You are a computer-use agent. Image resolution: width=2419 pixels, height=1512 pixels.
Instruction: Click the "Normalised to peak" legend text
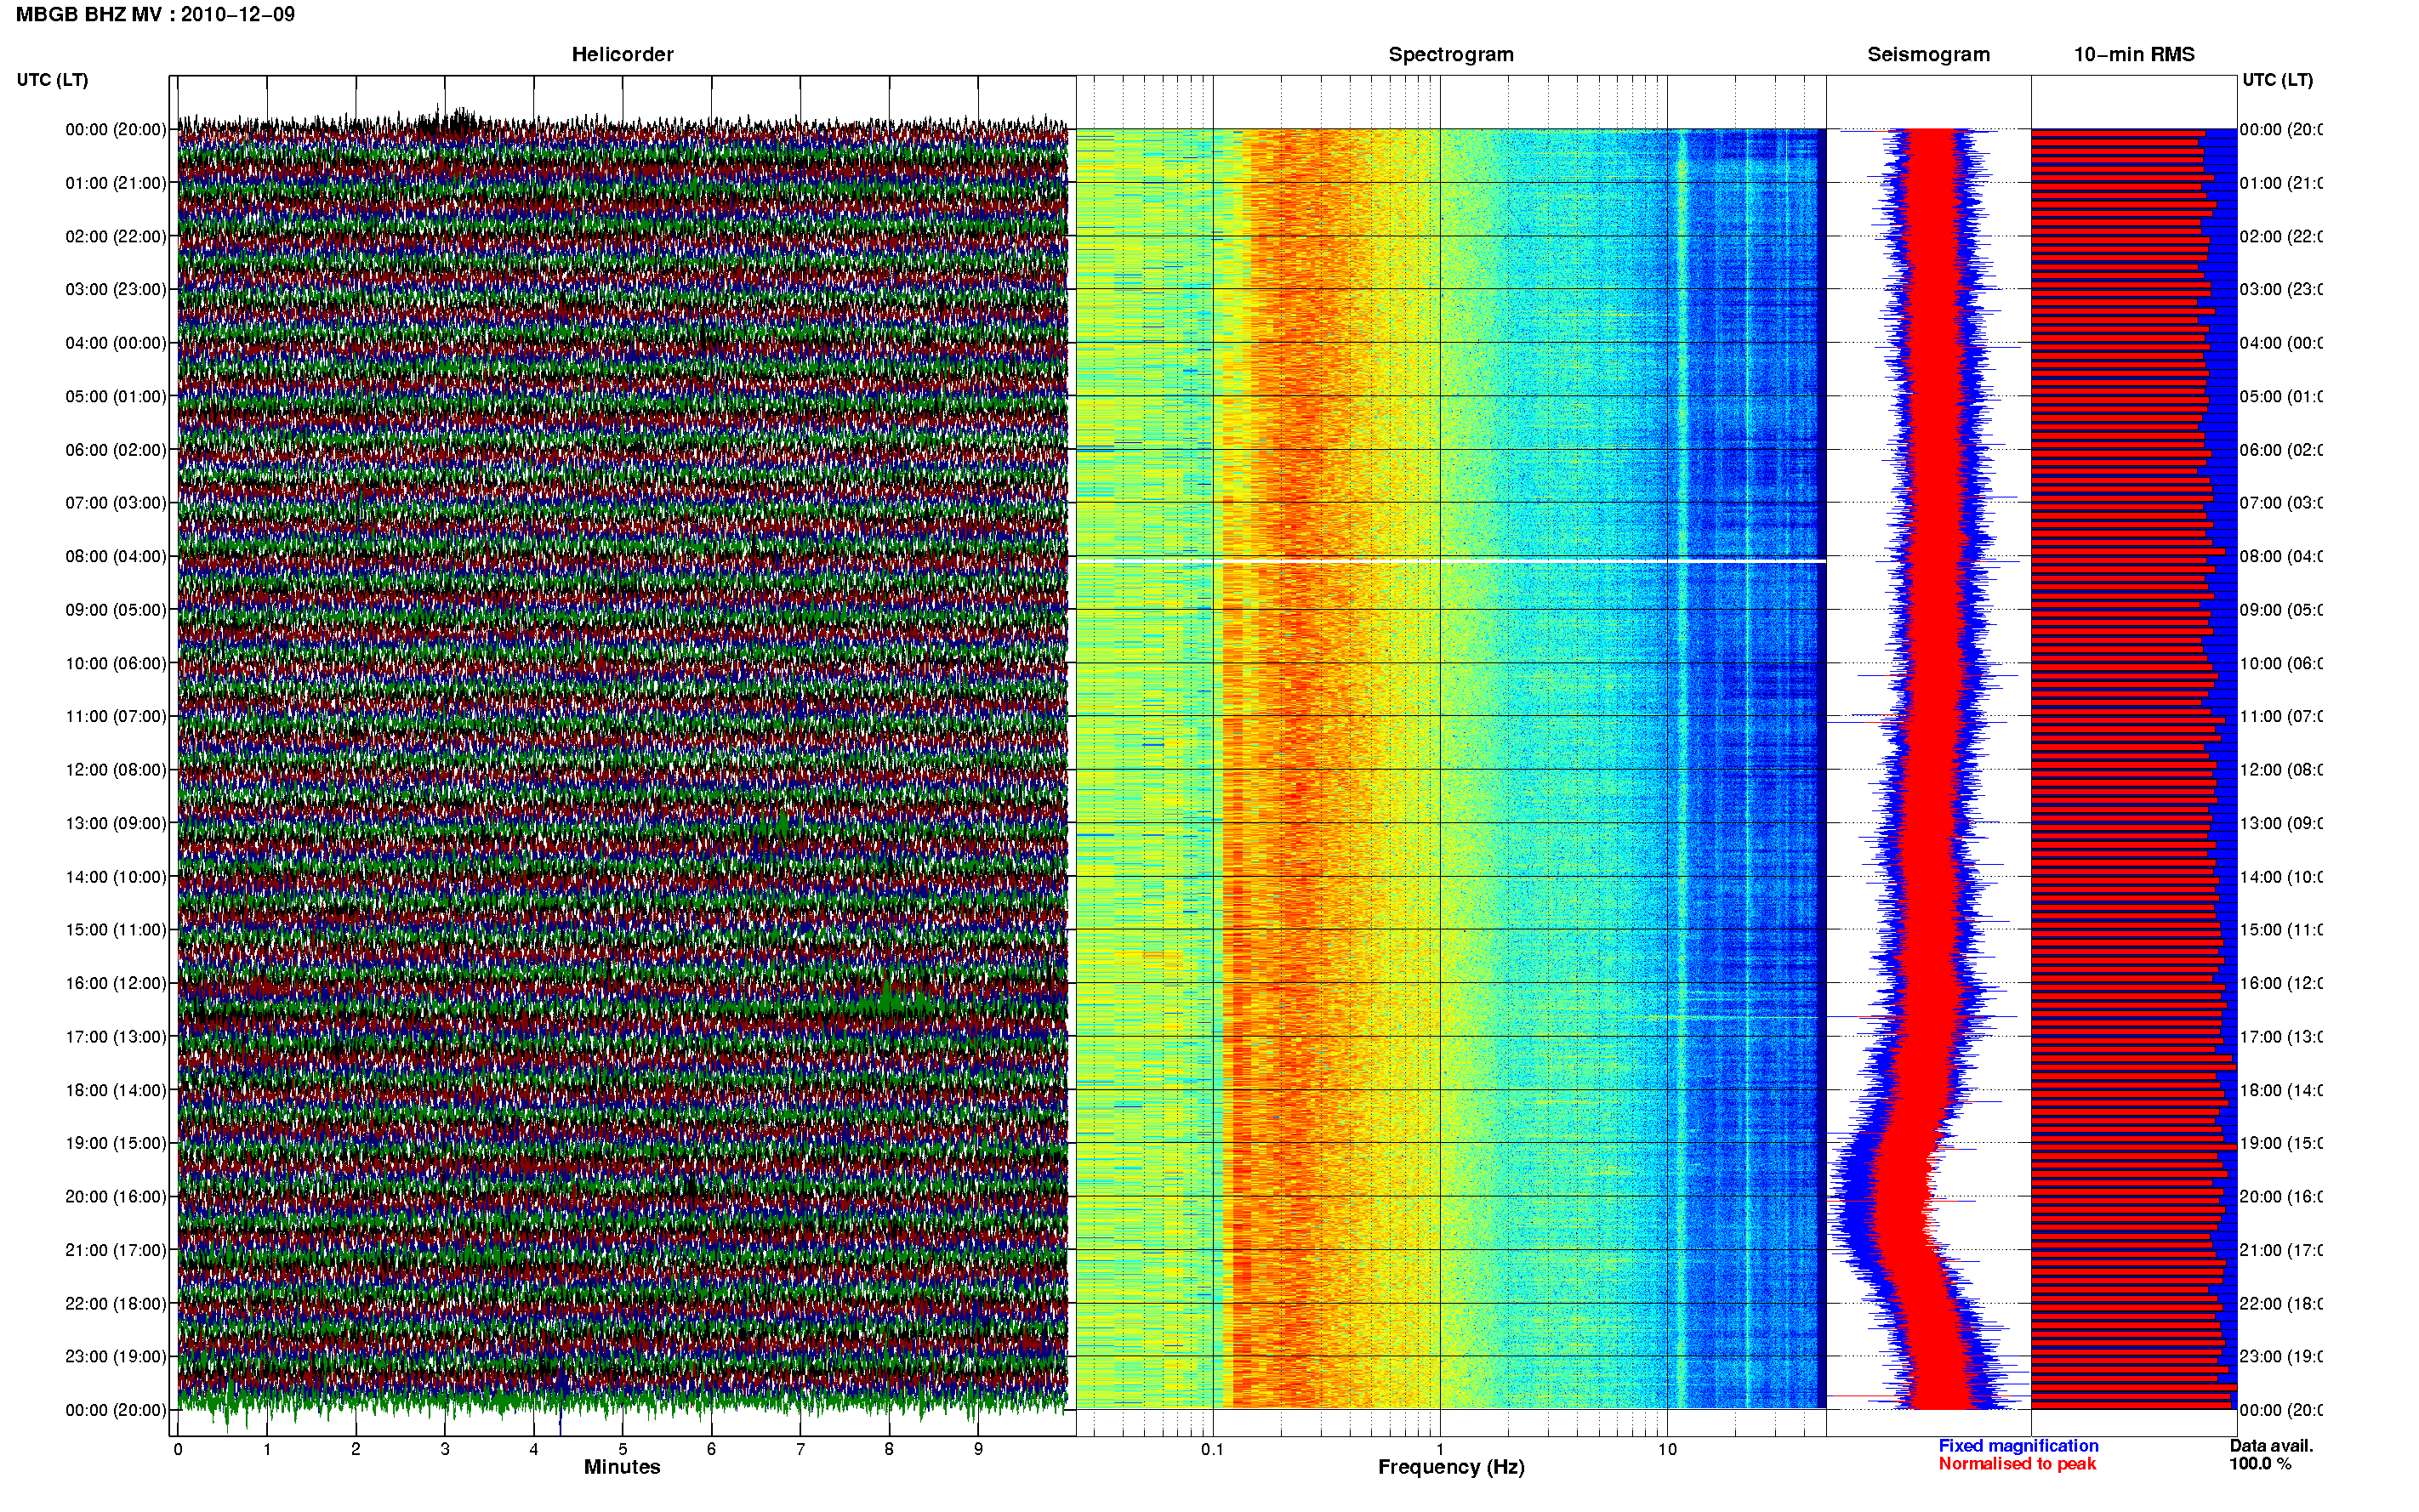point(2017,1464)
